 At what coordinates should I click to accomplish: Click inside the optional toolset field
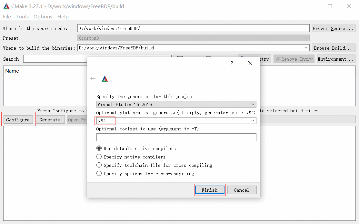click(176, 137)
